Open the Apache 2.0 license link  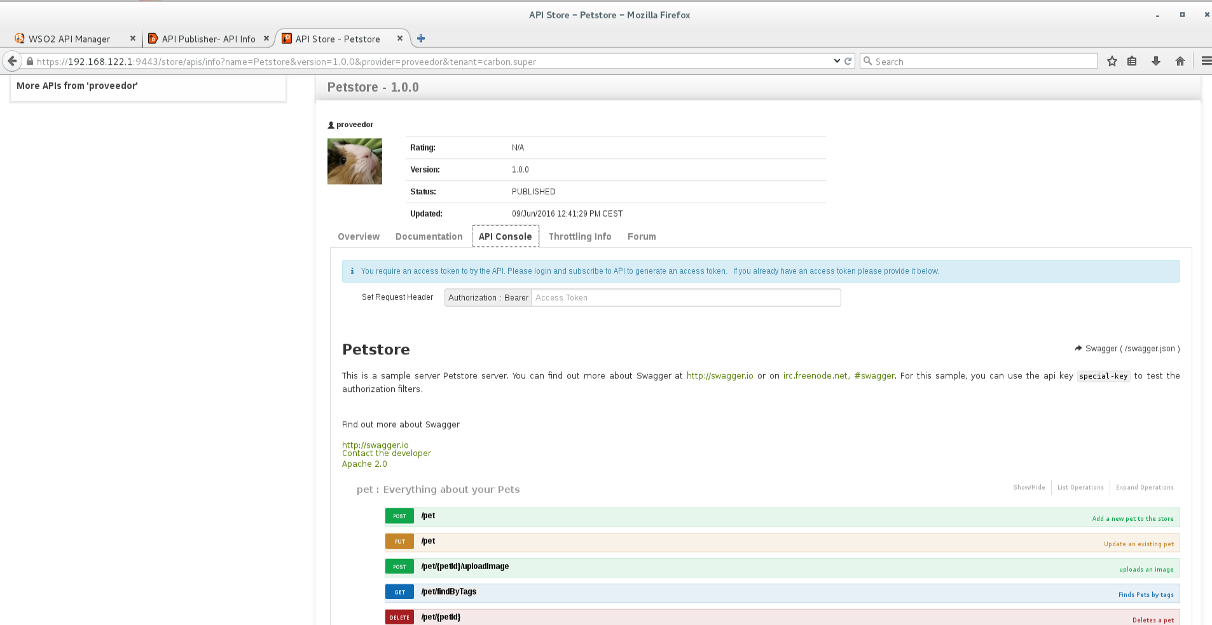click(364, 464)
